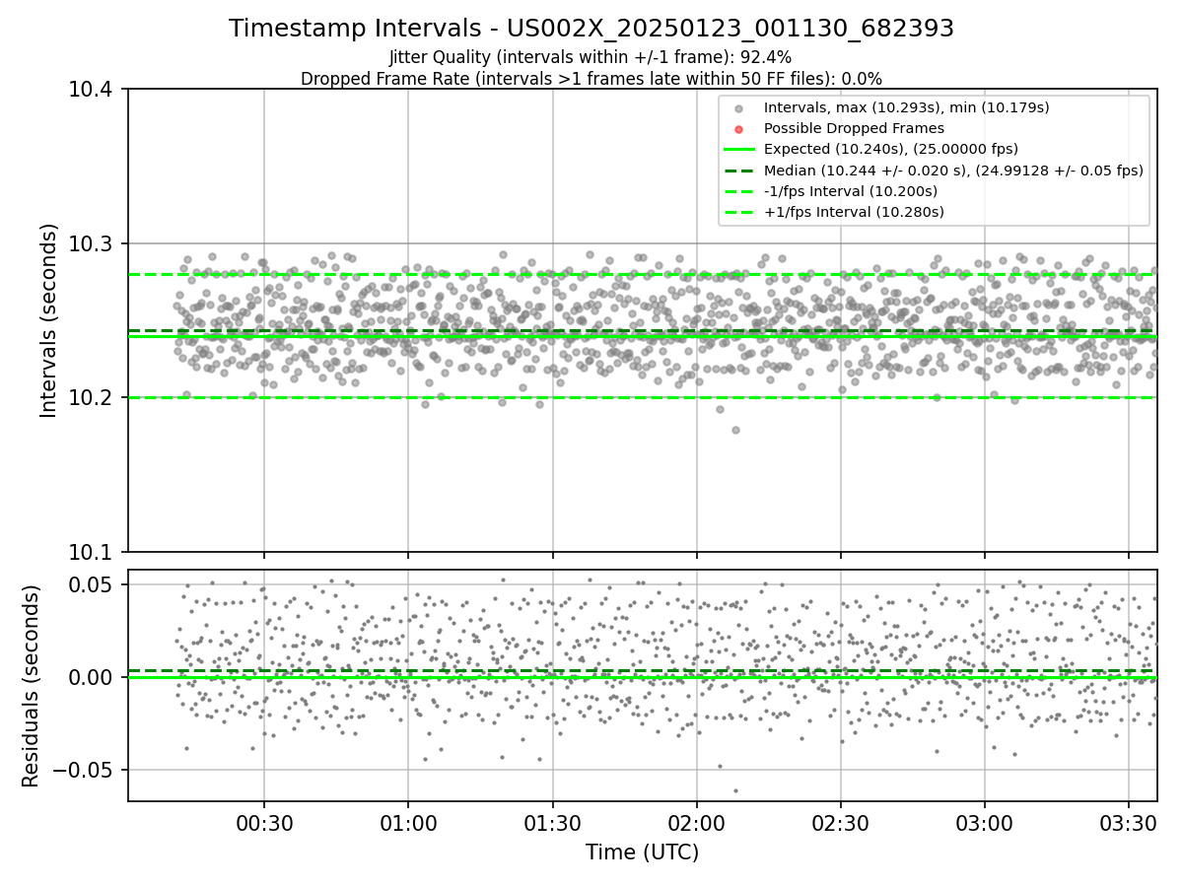Click the legend entry 'Possible Dropped Frames'
This screenshot has width=1183, height=887.
(x=854, y=128)
